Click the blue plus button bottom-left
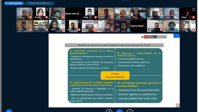The width and height of the screenshot is (199, 112). [9, 111]
